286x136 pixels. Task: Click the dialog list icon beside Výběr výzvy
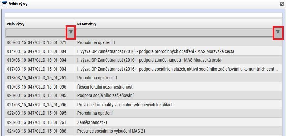click(4, 4)
